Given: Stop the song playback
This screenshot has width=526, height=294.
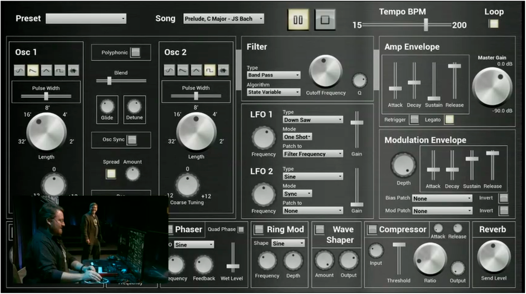Looking at the screenshot, I should pos(325,20).
